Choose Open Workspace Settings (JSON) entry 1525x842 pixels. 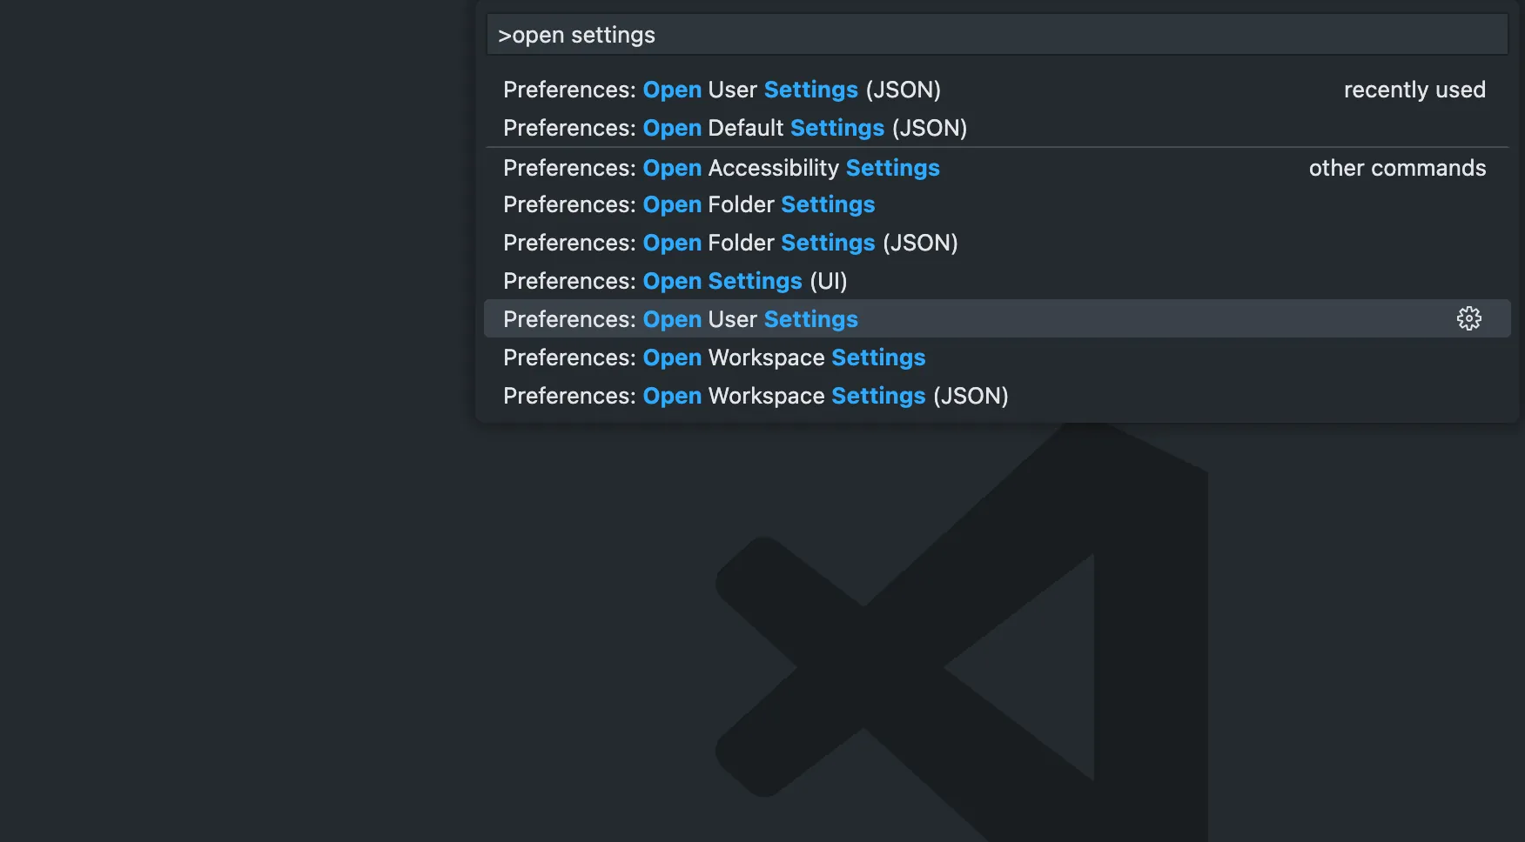coord(997,396)
